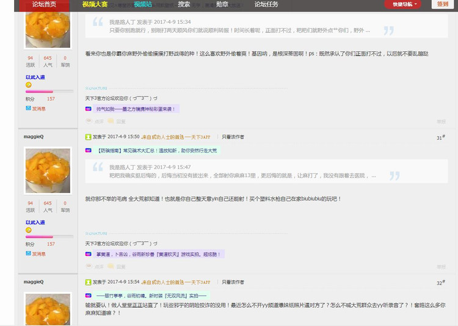
Task: Send message via 发消息 in post 31# sidebar
Action: pyautogui.click(x=38, y=254)
